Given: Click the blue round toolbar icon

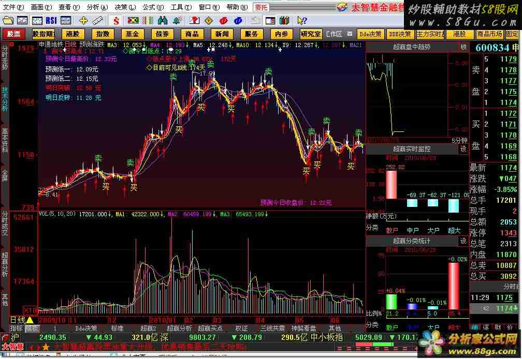Looking at the screenshot, I should 238,21.
